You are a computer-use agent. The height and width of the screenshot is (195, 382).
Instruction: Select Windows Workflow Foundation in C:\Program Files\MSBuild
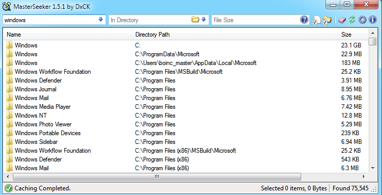pos(186,72)
